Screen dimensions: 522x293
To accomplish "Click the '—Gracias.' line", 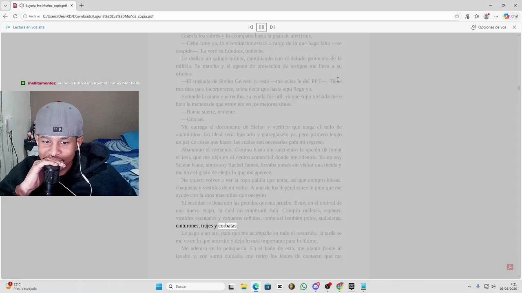I will tap(193, 119).
